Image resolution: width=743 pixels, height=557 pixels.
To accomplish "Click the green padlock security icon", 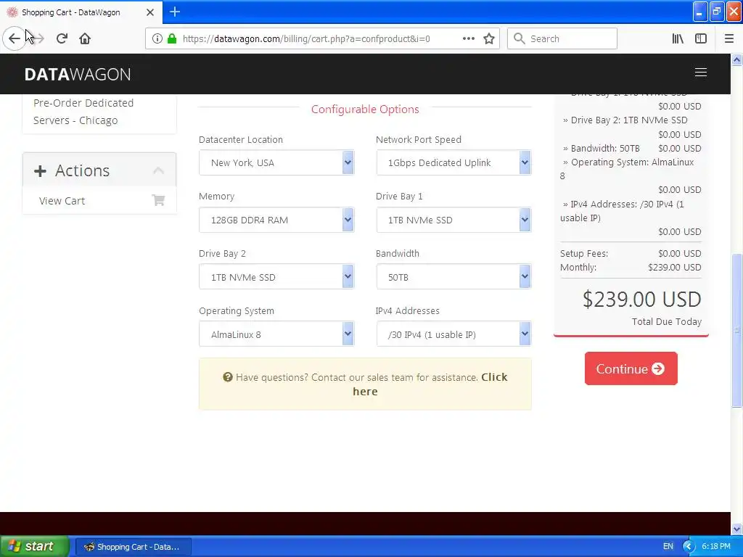I will [172, 38].
